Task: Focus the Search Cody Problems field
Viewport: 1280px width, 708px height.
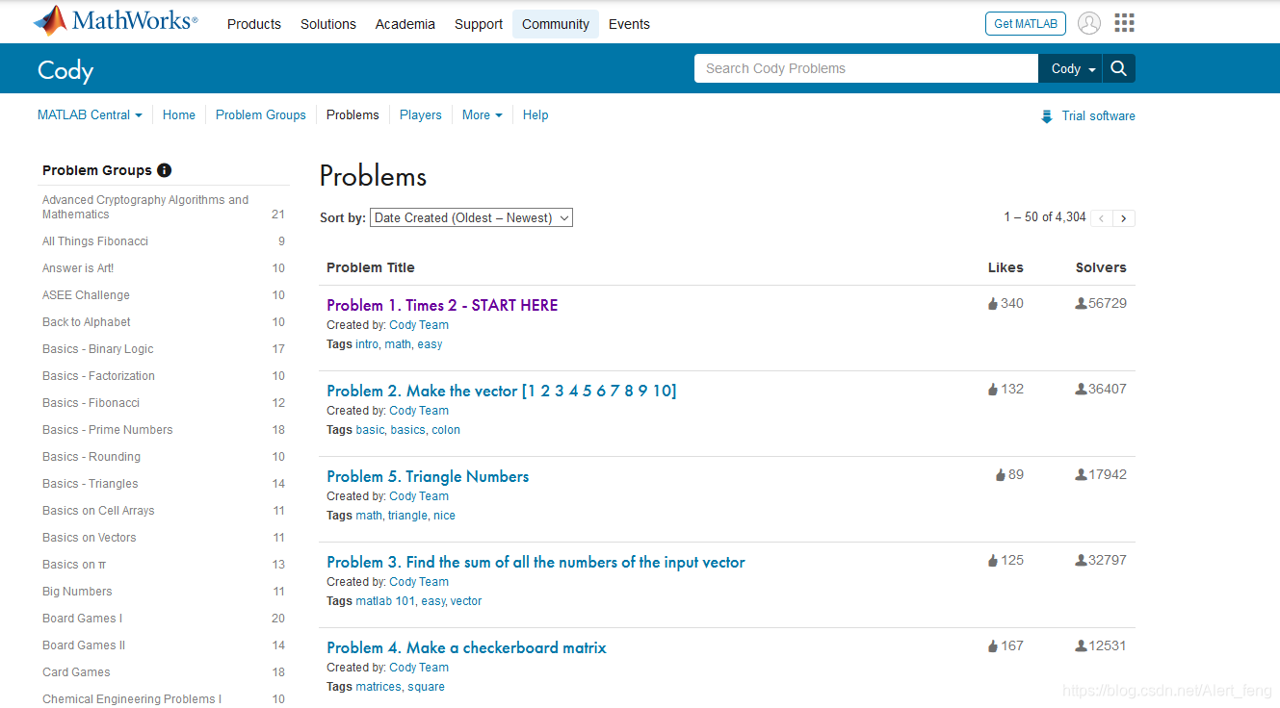Action: click(x=866, y=68)
